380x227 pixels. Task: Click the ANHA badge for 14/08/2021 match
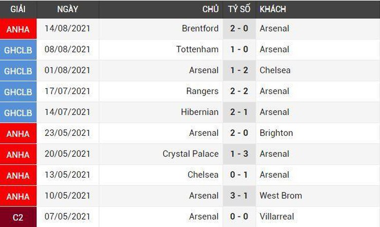pyautogui.click(x=18, y=29)
